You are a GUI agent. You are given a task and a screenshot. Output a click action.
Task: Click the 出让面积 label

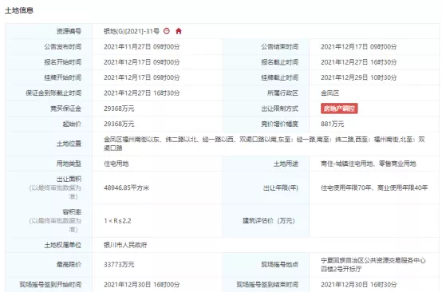[69, 180]
